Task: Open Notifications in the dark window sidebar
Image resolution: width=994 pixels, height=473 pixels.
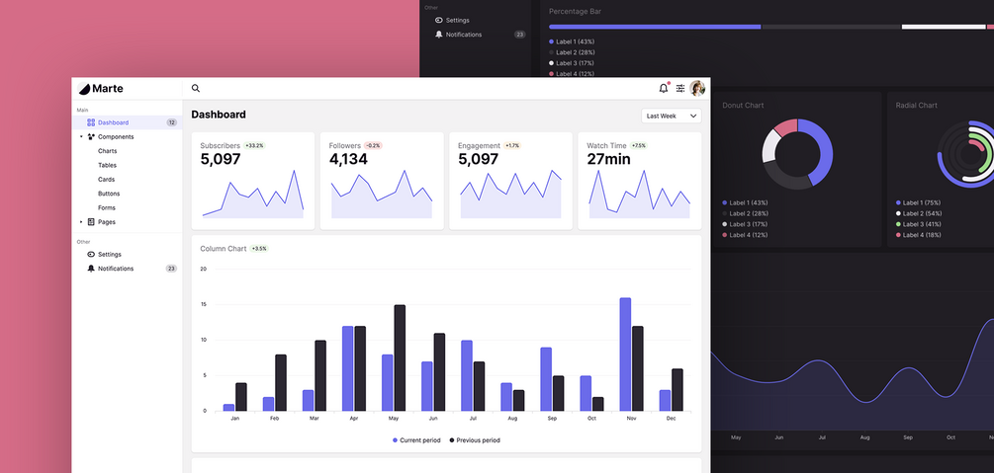Action: click(464, 35)
